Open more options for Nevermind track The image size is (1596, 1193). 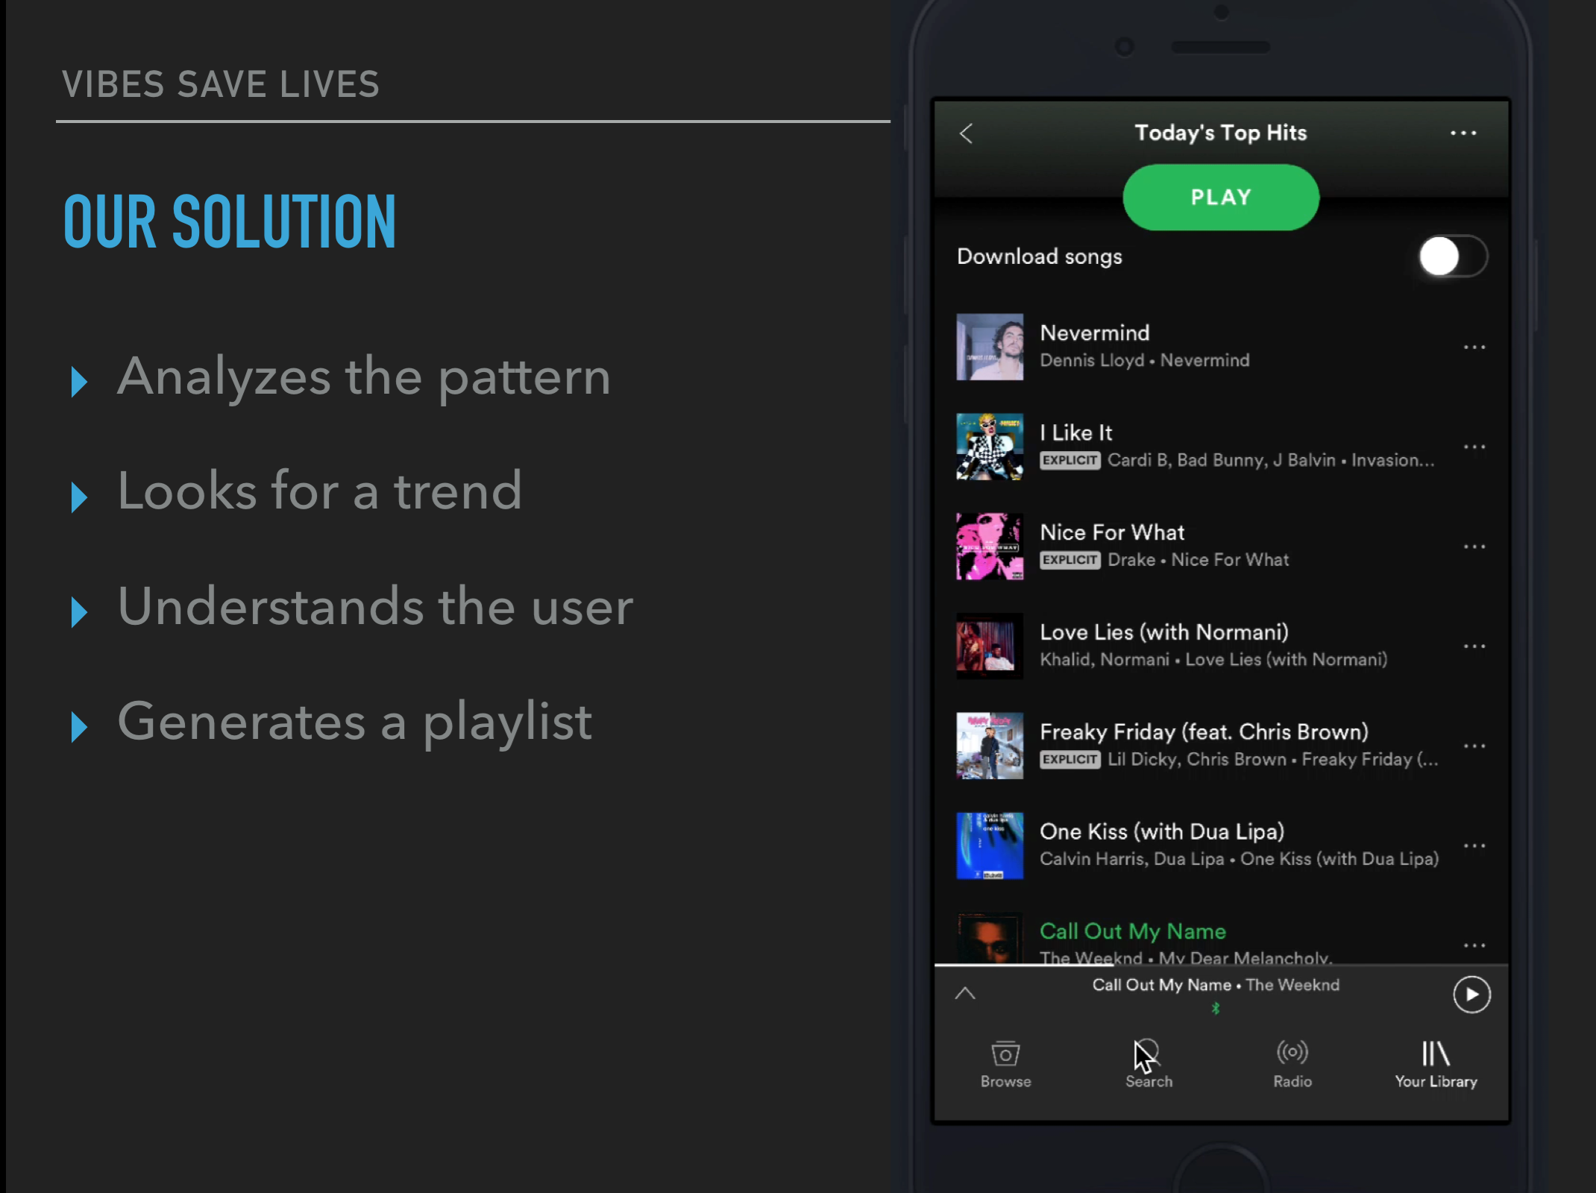pos(1474,347)
